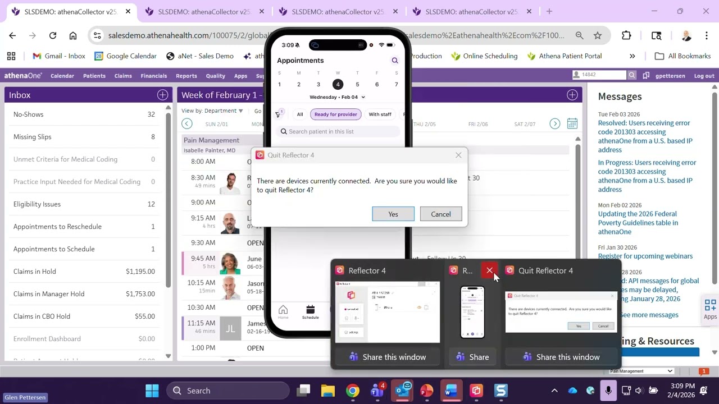Tap the filter icon in phone app
Viewport: 719px width, 404px height.
278,114
